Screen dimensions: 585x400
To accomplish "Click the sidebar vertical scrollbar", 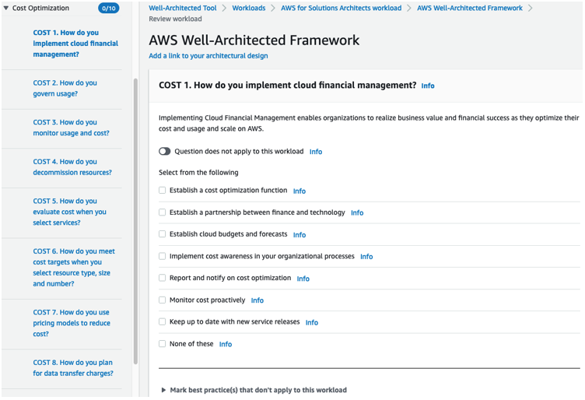I will pos(135,221).
